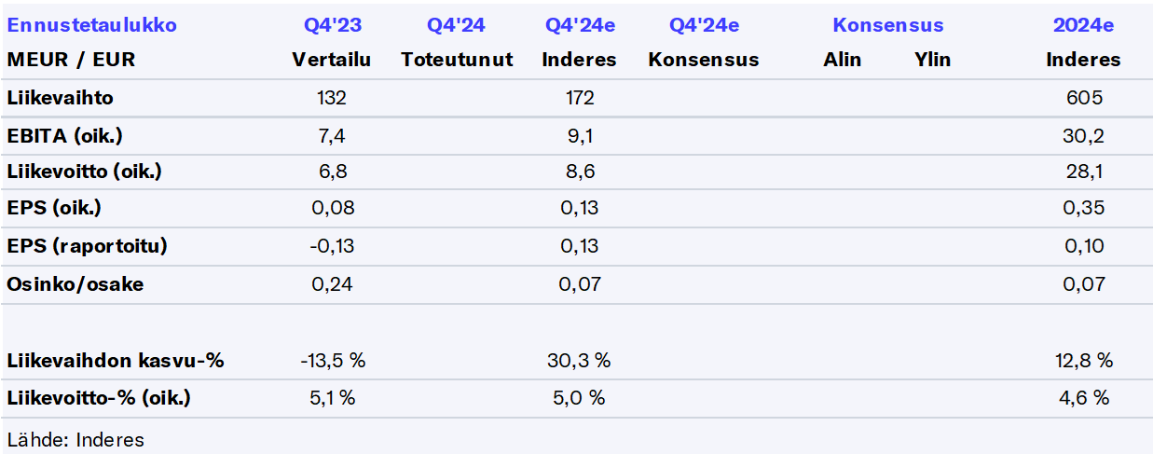
Task: Click the 2024e column header
Action: tap(1082, 25)
